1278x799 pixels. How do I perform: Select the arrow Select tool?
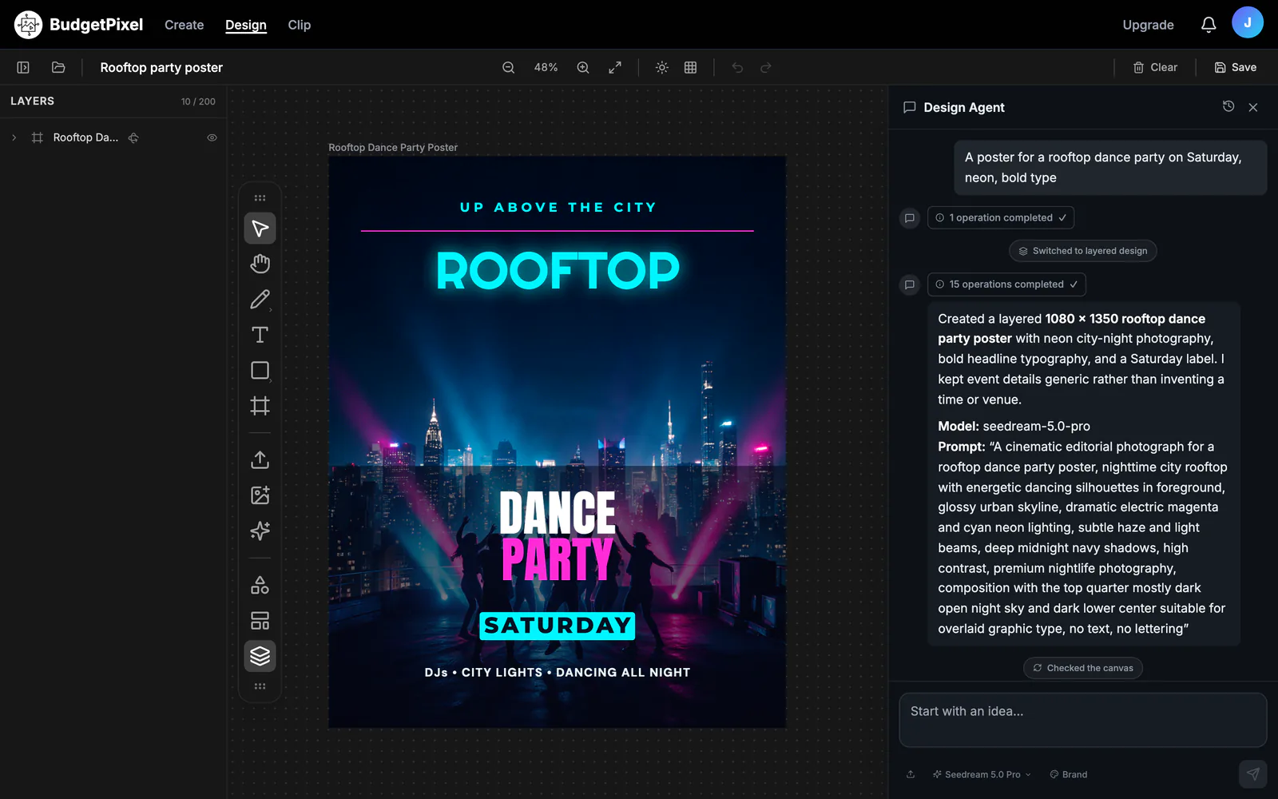(260, 229)
